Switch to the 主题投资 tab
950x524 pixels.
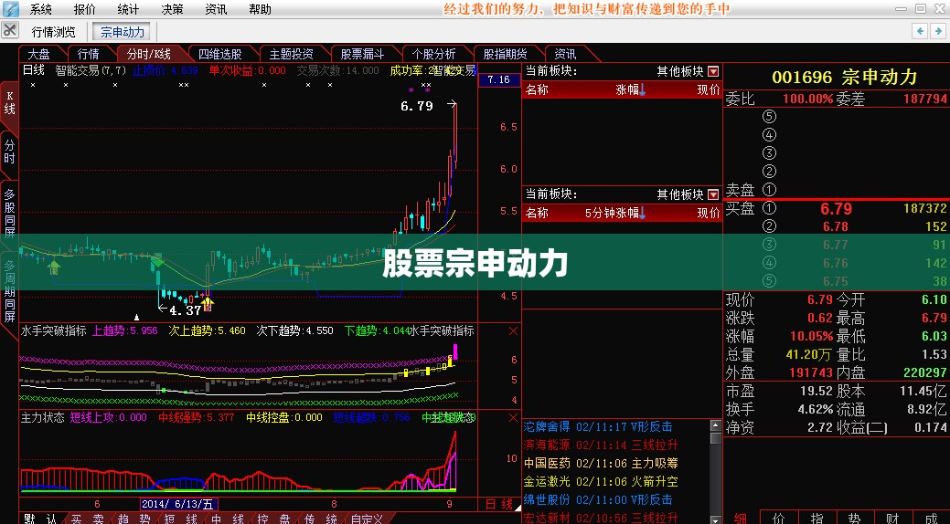[291, 54]
